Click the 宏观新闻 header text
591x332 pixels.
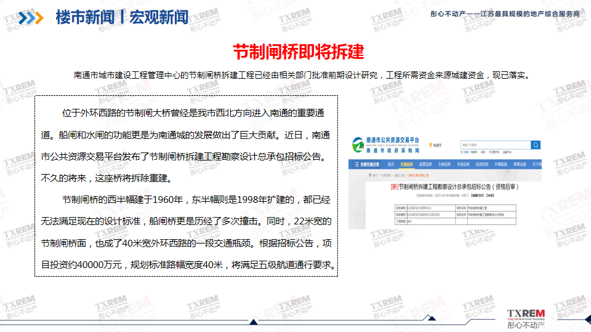click(159, 17)
